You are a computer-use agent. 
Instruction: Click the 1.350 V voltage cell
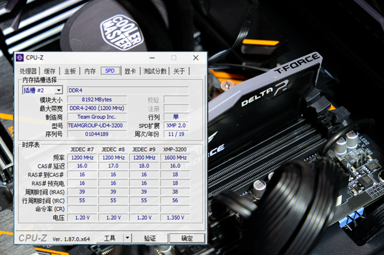[175, 218]
